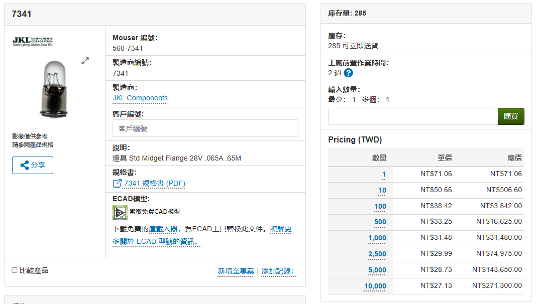Screen dimensions: 536x304
Task: Click the ECAD model CAD icon
Action: click(x=120, y=212)
